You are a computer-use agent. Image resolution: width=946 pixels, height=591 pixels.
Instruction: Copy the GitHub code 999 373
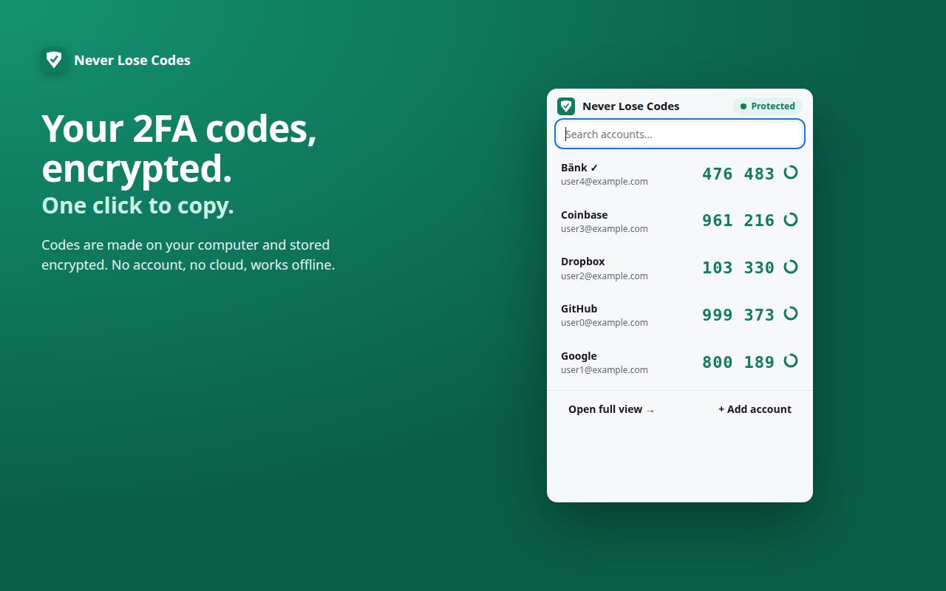pyautogui.click(x=738, y=315)
